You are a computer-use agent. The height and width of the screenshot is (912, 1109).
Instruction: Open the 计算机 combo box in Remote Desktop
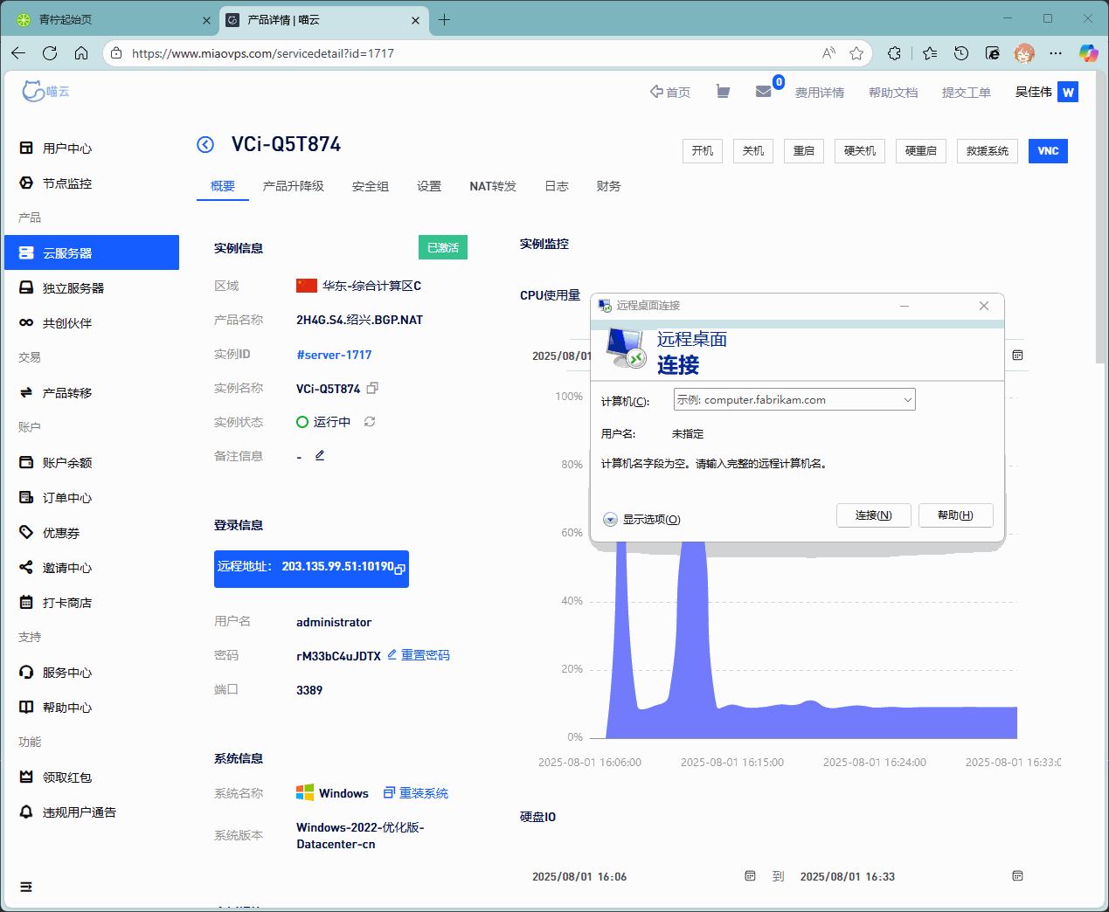click(794, 399)
